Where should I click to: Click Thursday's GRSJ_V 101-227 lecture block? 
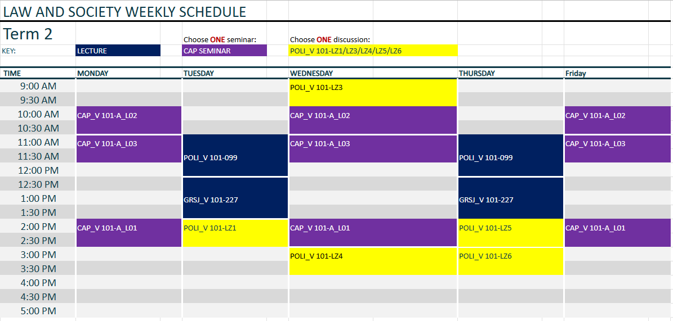[511, 198]
